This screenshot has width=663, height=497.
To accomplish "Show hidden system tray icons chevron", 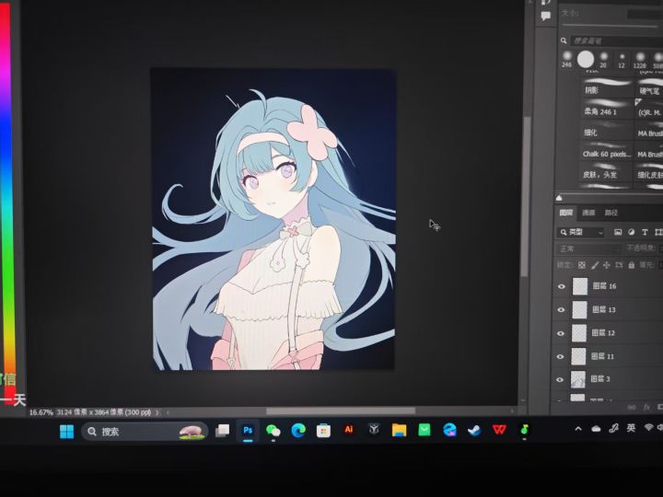I will [x=578, y=429].
